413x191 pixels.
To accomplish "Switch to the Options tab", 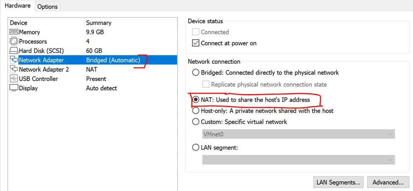I will pos(47,7).
